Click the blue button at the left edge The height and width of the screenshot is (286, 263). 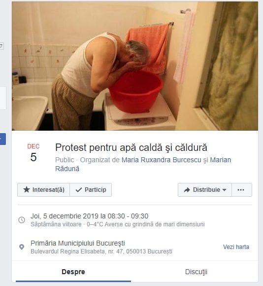3,139
